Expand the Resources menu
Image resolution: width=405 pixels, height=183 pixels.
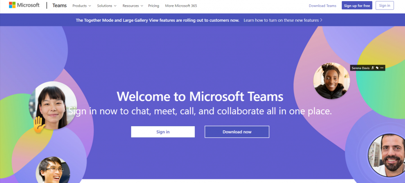point(133,6)
